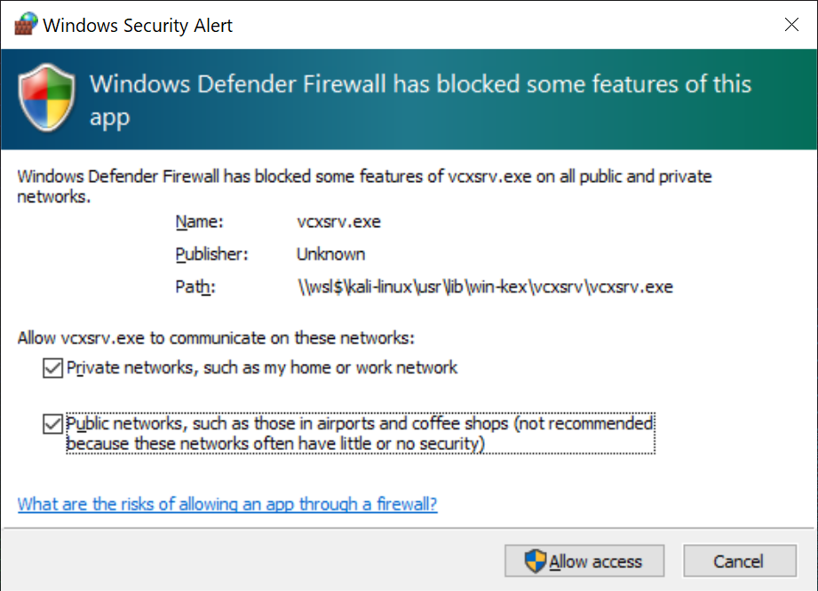Viewport: 818px width, 591px height.
Task: Click the 'Name:' field label
Action: coord(199,222)
